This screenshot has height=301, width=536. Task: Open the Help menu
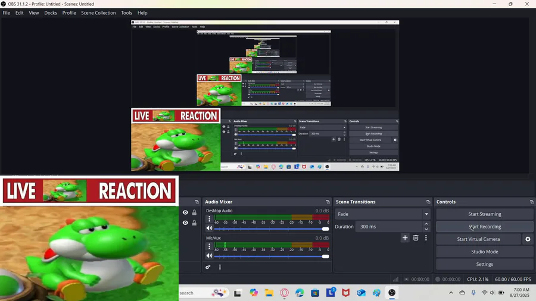point(142,12)
